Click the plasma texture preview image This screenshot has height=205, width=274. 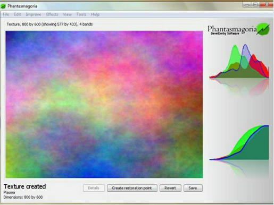click(x=104, y=104)
